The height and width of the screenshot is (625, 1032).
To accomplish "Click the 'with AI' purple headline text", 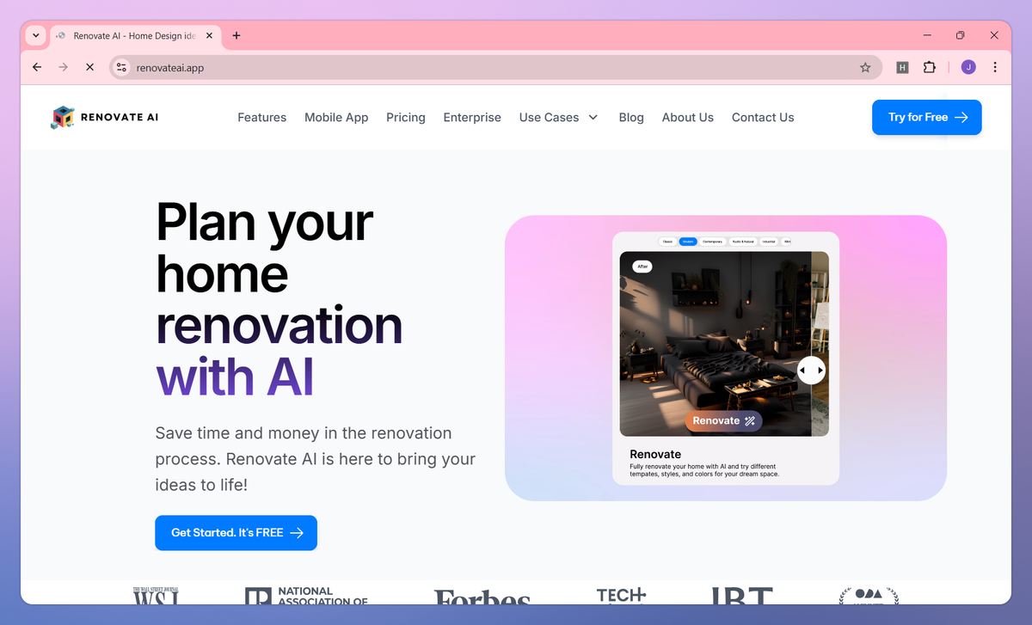I will coord(235,377).
